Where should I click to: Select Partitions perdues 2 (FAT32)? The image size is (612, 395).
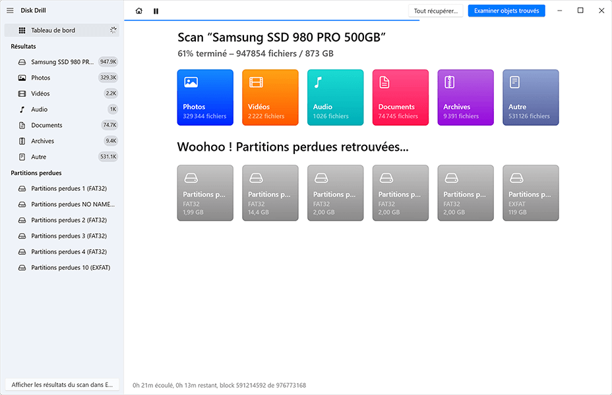click(62, 220)
